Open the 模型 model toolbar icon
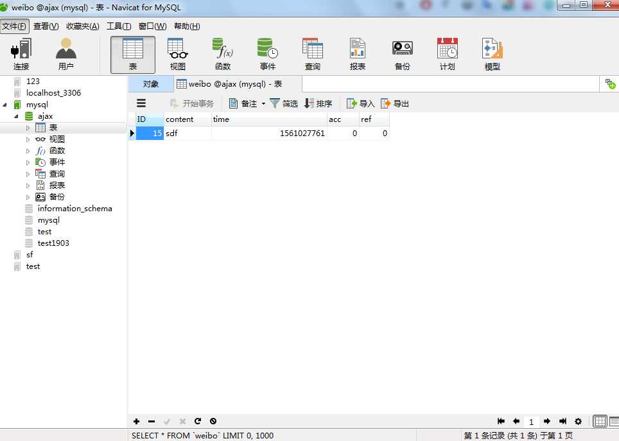This screenshot has width=619, height=441. pos(493,55)
